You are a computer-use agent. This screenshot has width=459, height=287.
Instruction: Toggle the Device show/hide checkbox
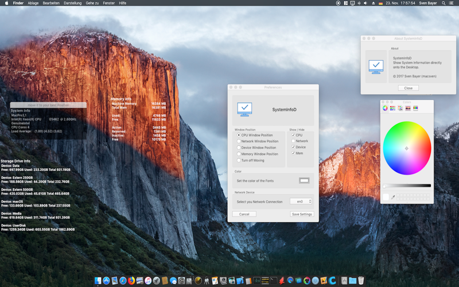click(293, 147)
